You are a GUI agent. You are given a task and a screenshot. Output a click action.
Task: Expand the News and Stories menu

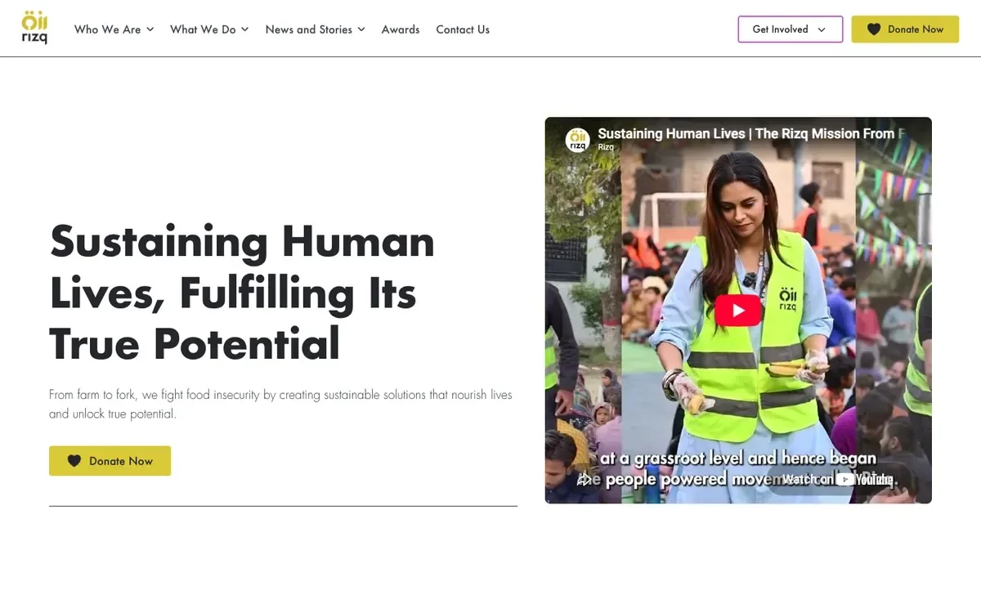click(x=316, y=29)
